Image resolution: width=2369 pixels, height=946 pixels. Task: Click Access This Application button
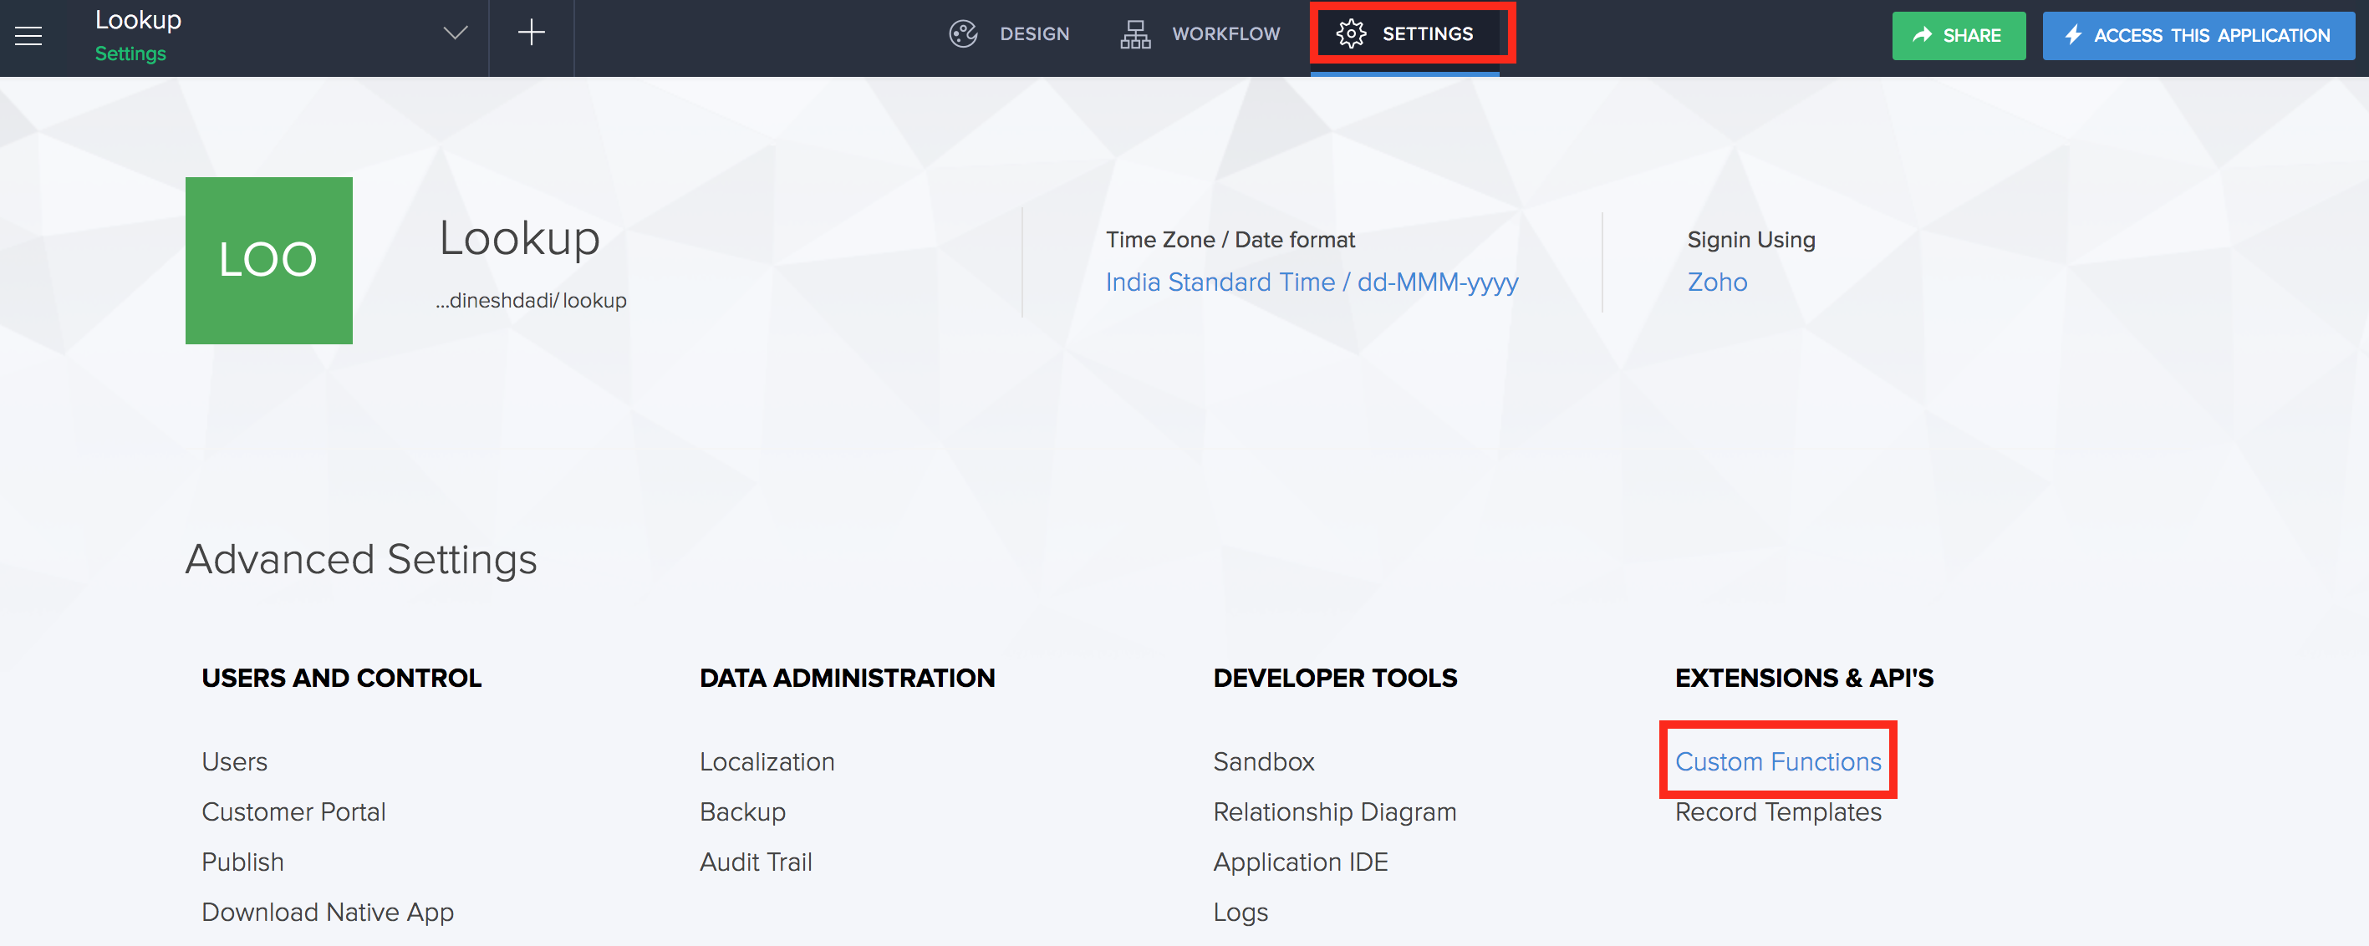pyautogui.click(x=2197, y=36)
